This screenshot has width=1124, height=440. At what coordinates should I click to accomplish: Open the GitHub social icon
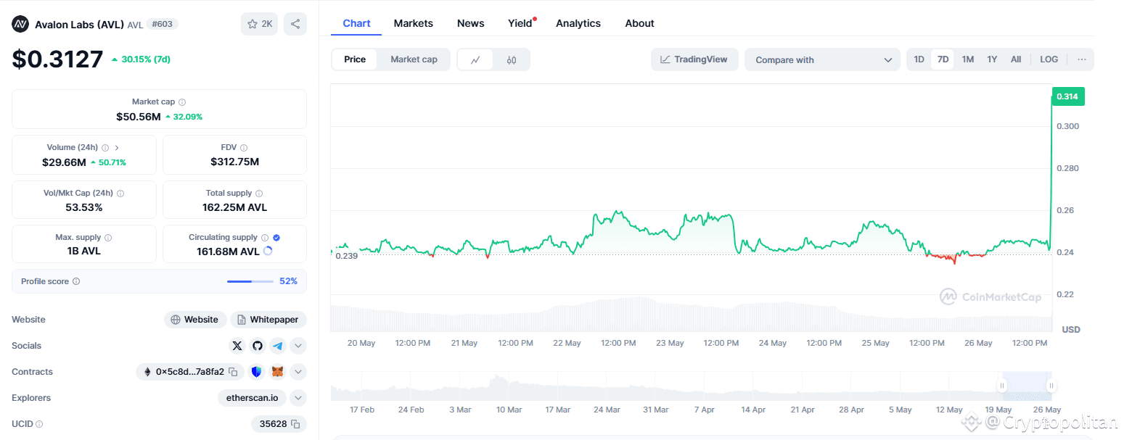coord(257,346)
